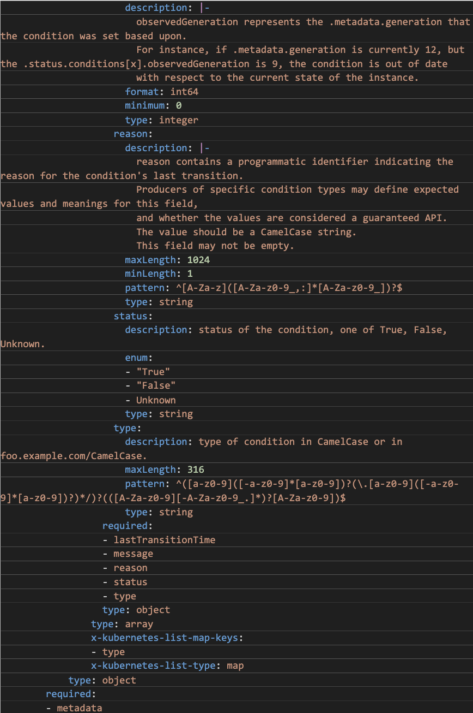Click the quoted "True" enum value
This screenshot has height=713, width=473.
[x=153, y=372]
